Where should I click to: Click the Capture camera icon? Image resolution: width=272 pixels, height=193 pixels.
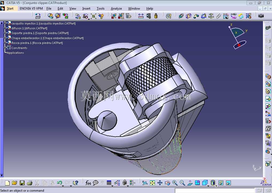tap(261, 16)
